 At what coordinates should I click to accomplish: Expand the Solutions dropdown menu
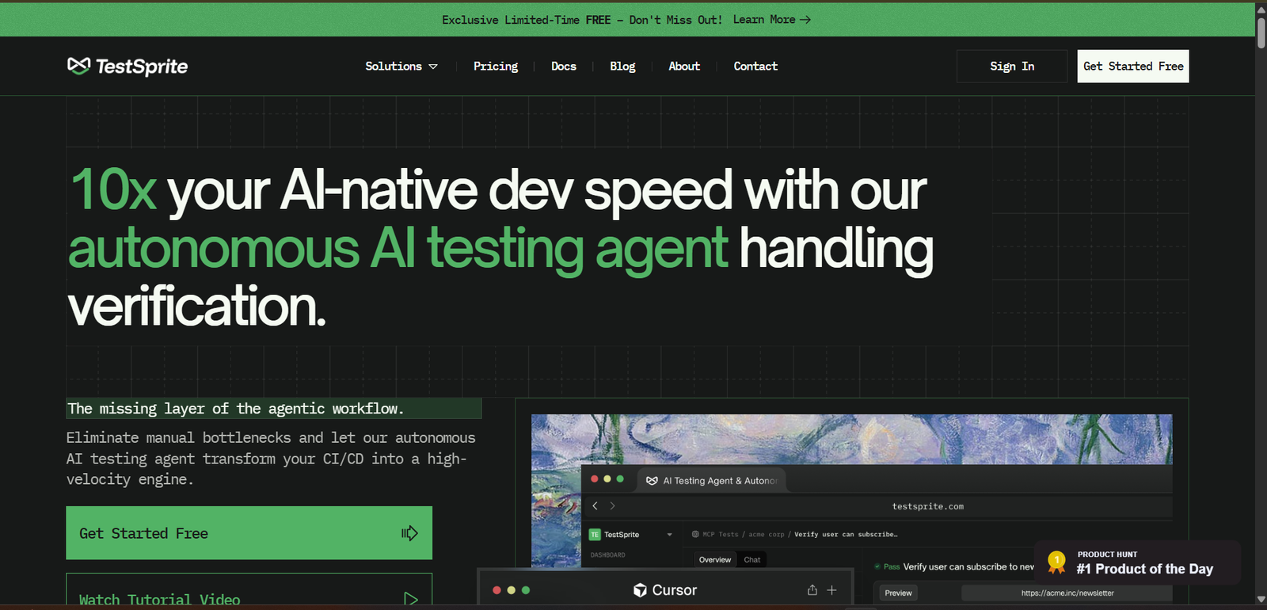(401, 67)
